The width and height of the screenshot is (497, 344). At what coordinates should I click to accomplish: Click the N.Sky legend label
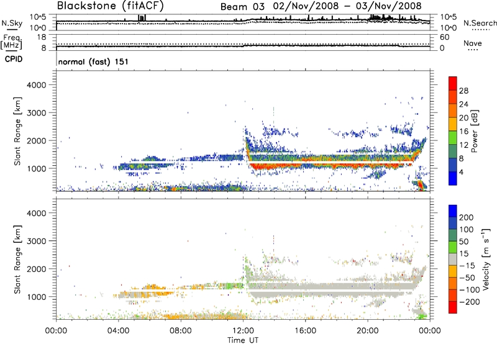pyautogui.click(x=12, y=23)
